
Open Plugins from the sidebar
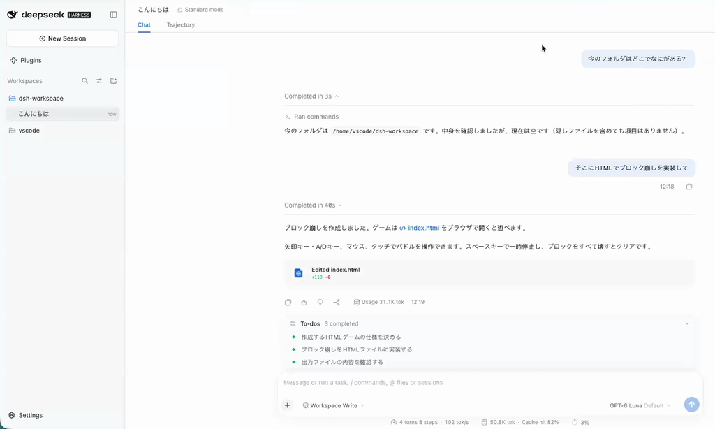pos(26,60)
